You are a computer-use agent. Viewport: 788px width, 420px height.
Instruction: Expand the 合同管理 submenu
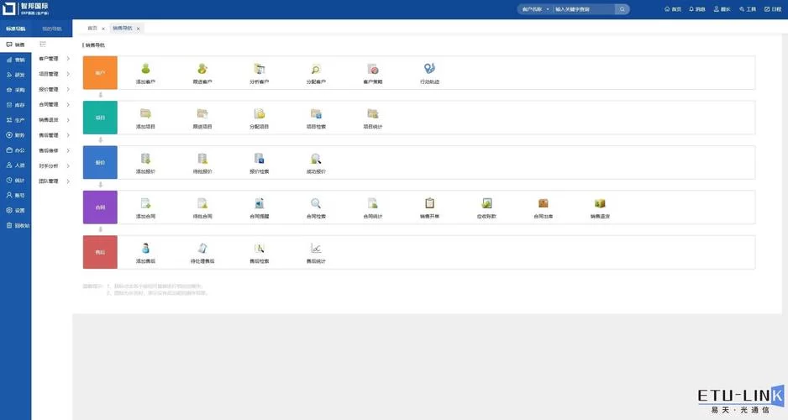(x=54, y=105)
